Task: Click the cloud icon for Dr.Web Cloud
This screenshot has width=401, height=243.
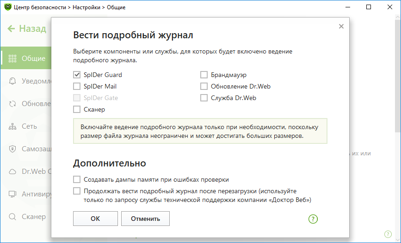Action: pos(12,172)
